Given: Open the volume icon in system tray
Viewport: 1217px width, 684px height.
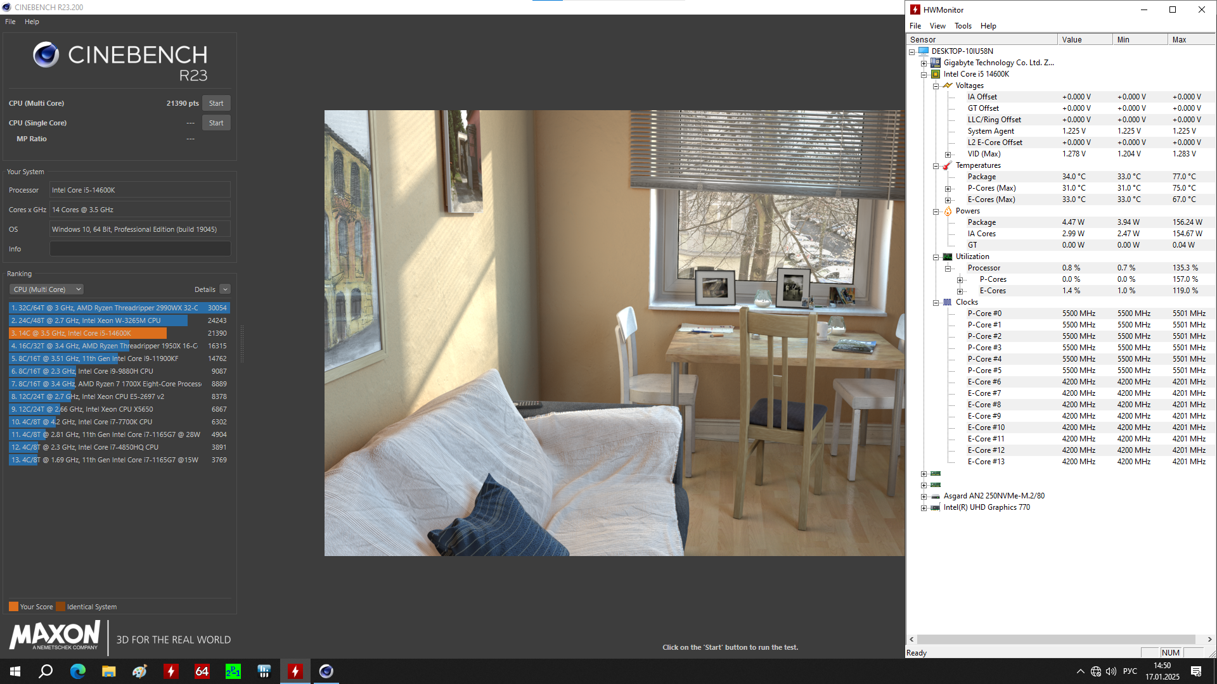Looking at the screenshot, I should [1111, 671].
